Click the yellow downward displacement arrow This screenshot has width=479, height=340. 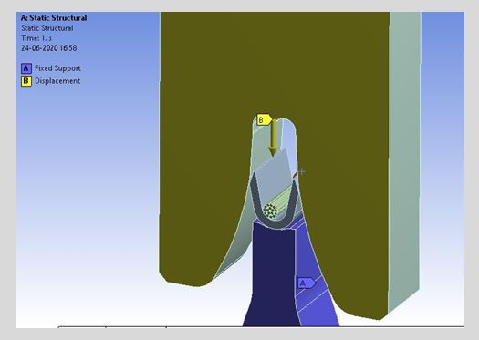click(273, 138)
